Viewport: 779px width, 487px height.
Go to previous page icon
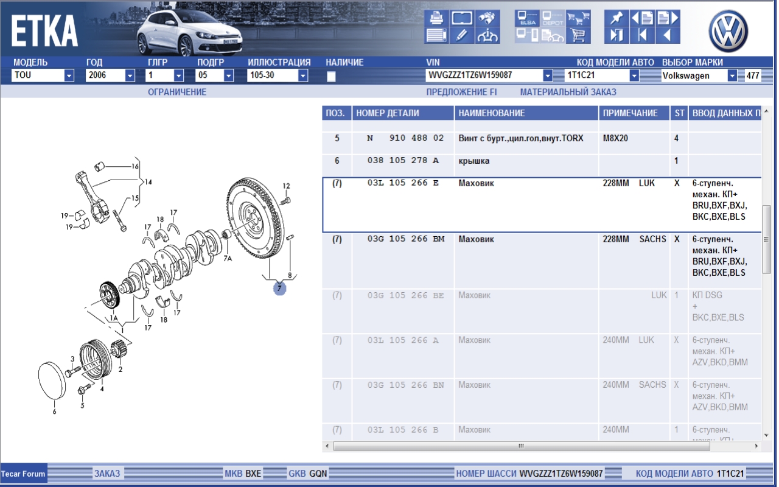(642, 18)
